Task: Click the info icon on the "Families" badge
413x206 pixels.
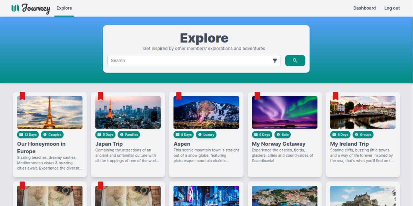Action: click(x=122, y=135)
